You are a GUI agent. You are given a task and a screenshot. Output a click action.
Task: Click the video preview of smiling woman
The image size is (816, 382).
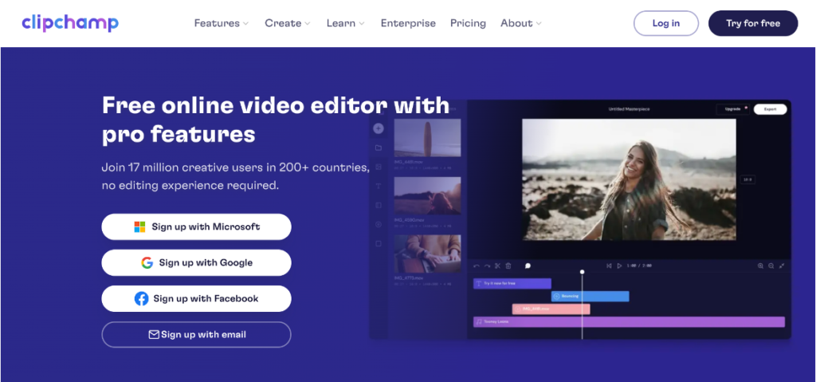(630, 179)
